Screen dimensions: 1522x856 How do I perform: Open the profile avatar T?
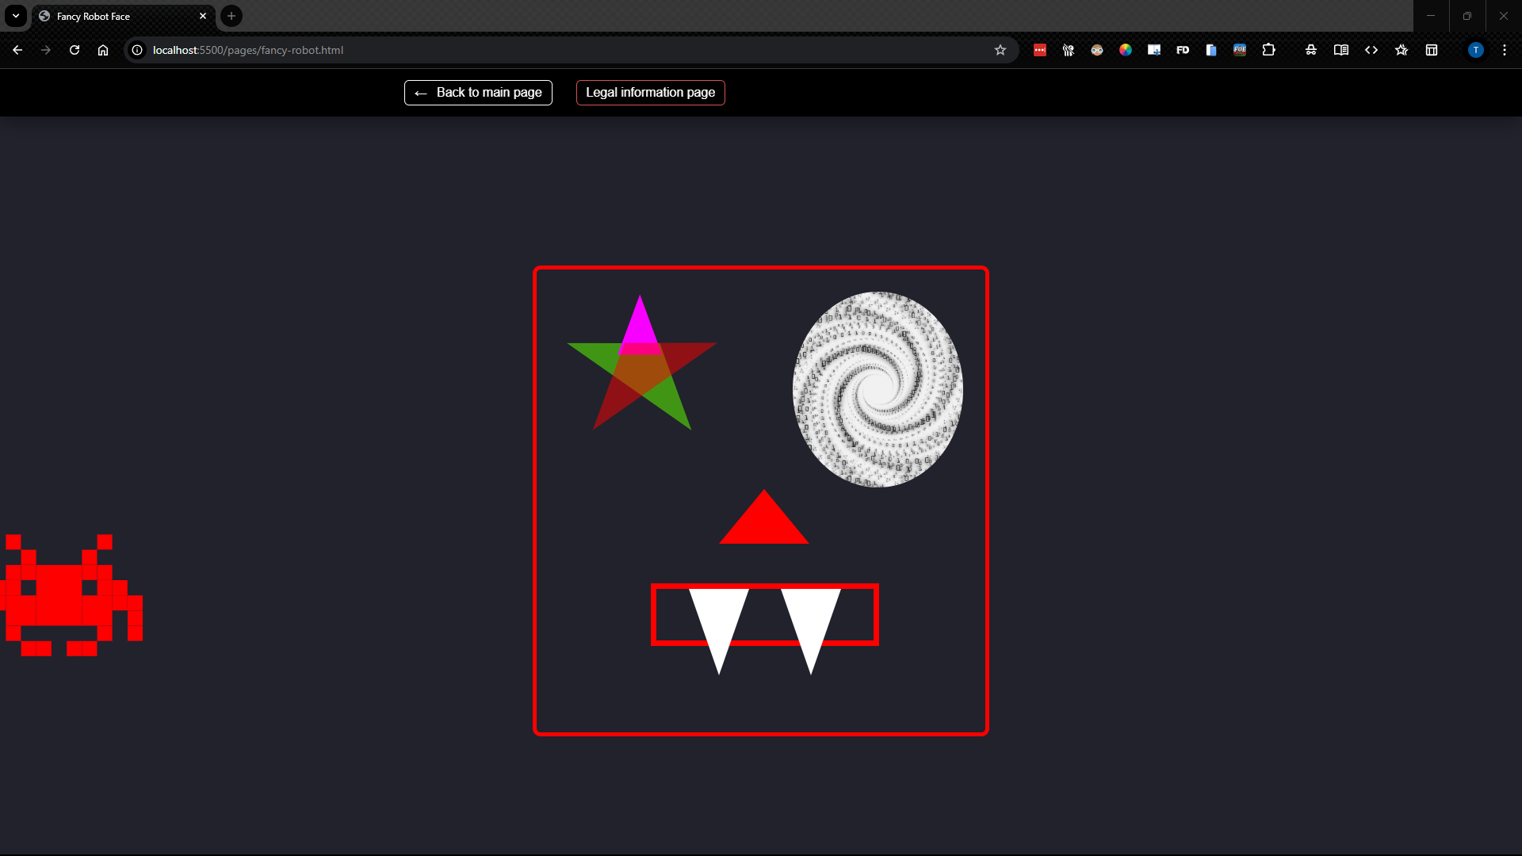(1476, 50)
